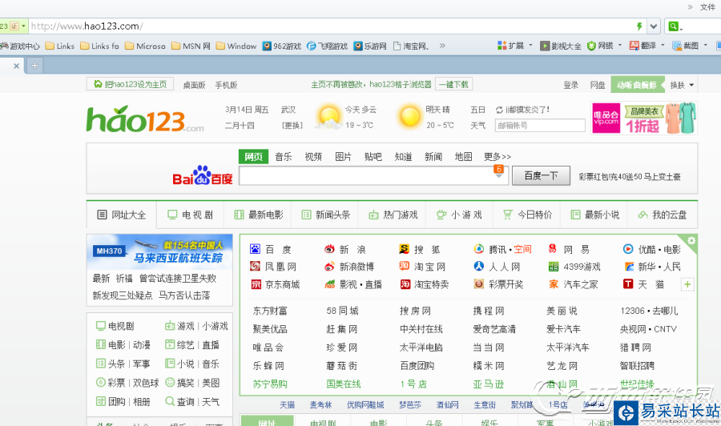721x426 pixels.
Task: Open the 网址大全 navigation tab
Action: 122,215
